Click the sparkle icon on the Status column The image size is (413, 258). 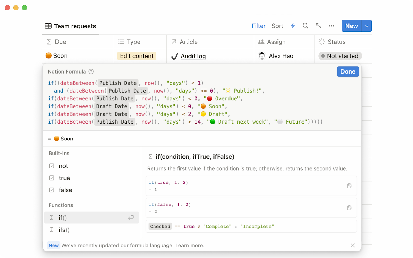322,42
